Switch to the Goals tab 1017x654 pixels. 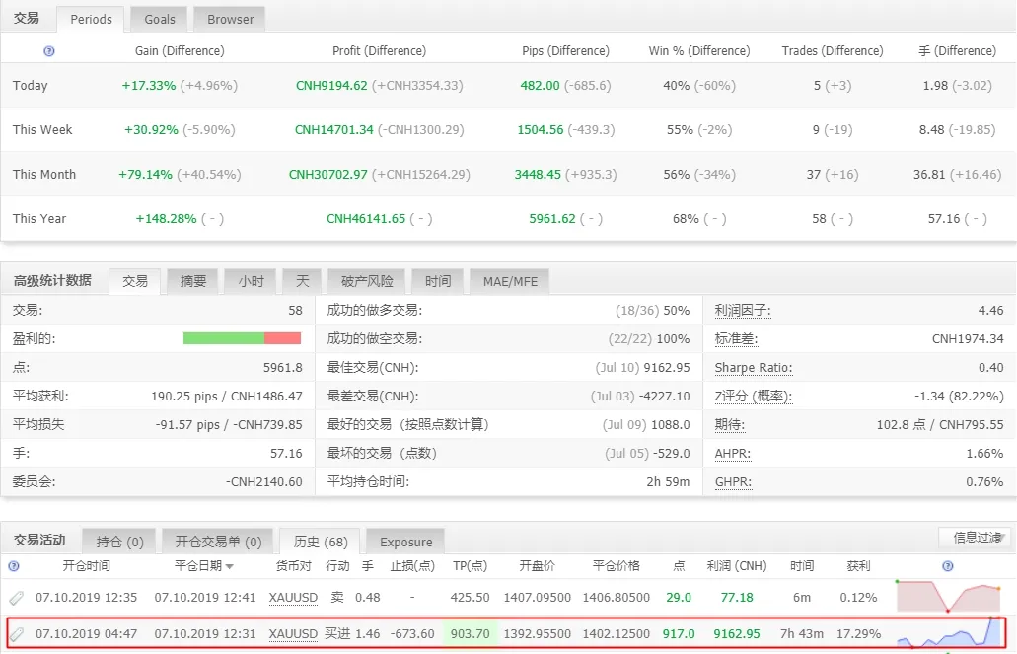(160, 20)
